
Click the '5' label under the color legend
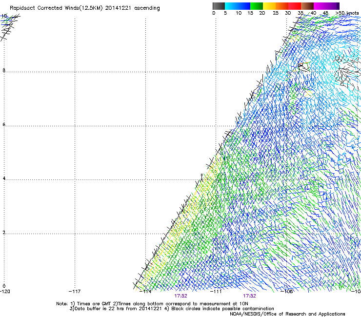[x=225, y=13]
